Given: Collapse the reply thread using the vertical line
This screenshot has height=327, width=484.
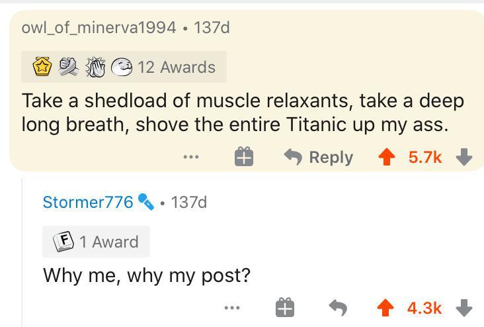Looking at the screenshot, I should pos(22,252).
